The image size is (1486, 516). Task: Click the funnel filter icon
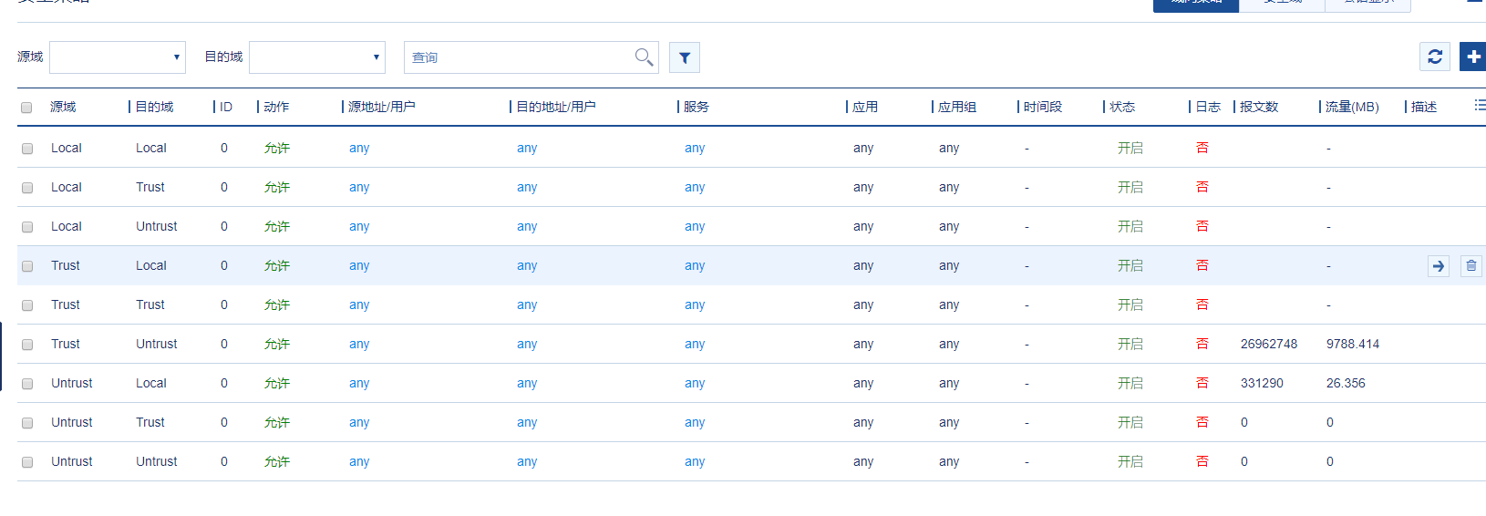tap(685, 57)
